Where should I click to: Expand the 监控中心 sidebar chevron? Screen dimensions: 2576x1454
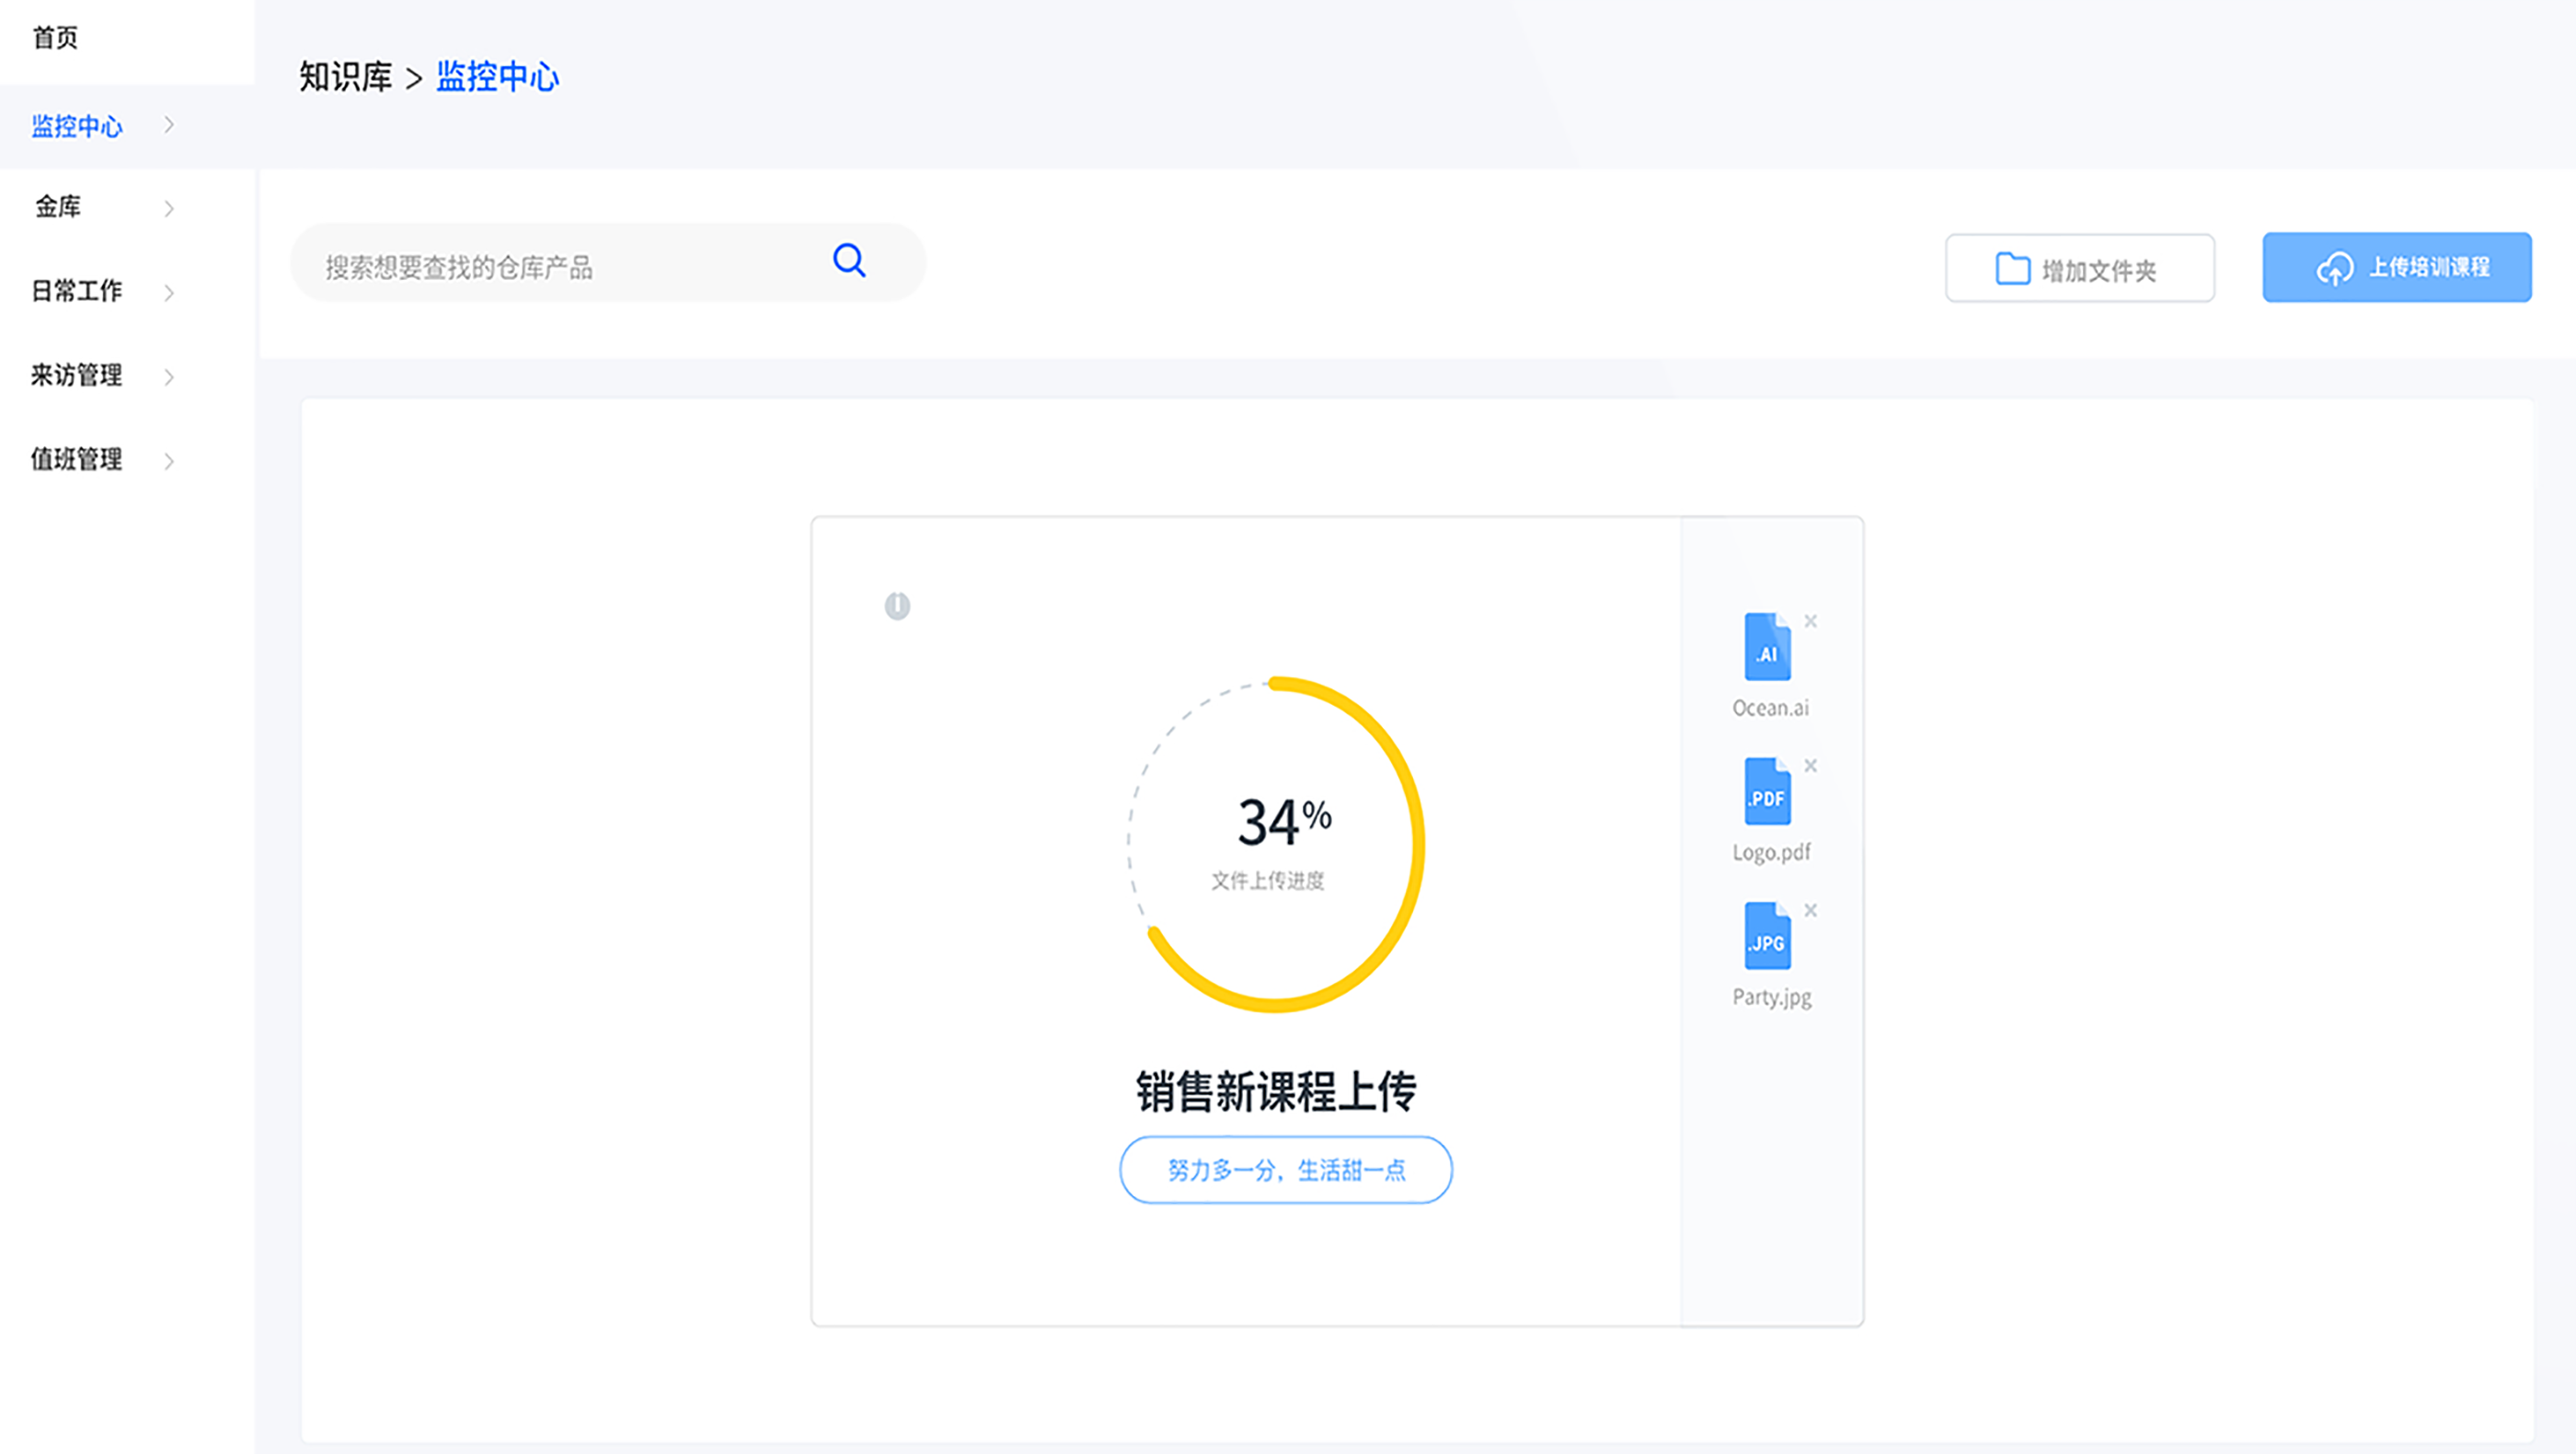pyautogui.click(x=169, y=125)
